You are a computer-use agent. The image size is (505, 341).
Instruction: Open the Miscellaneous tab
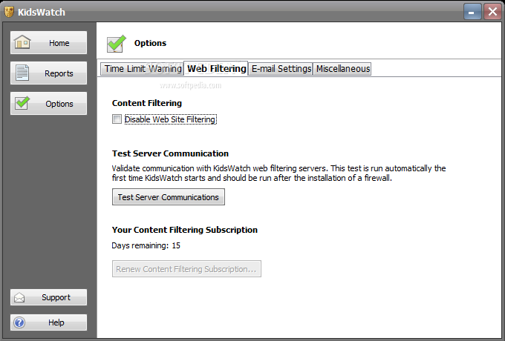(342, 69)
